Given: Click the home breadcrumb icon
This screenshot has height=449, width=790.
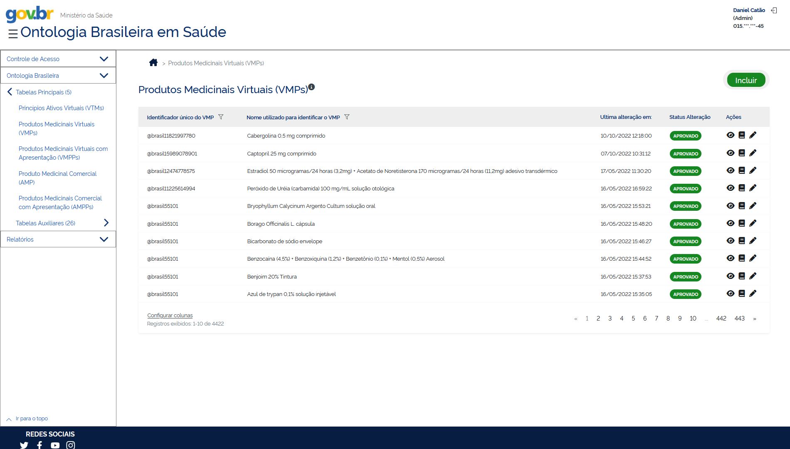Looking at the screenshot, I should [153, 63].
